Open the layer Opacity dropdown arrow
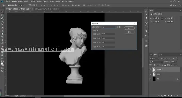The image size is (182, 98). pyautogui.click(x=176, y=62)
